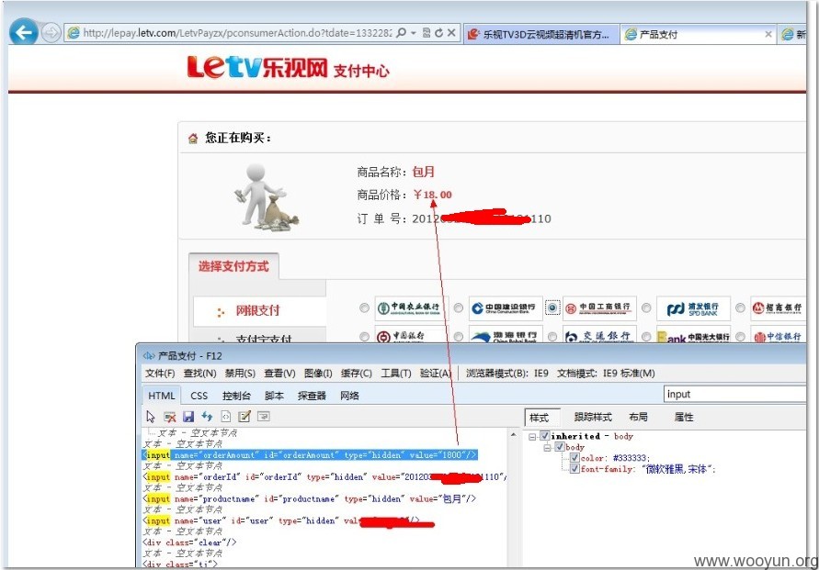
Task: Open the 浏览器模式(B): IE9 menu
Action: [x=507, y=374]
